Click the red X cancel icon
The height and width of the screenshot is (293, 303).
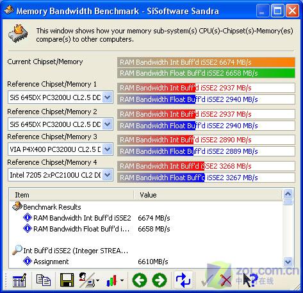[x=226, y=280]
